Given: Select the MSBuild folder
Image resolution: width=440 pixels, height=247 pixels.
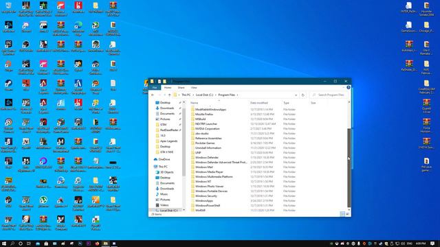Looking at the screenshot, I should 200,119.
